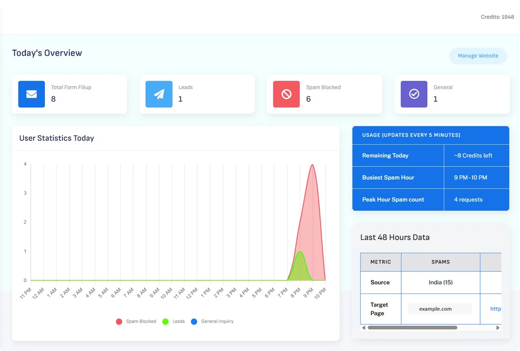Click the ~8 Credits left value
The image size is (520, 351).
(x=473, y=155)
